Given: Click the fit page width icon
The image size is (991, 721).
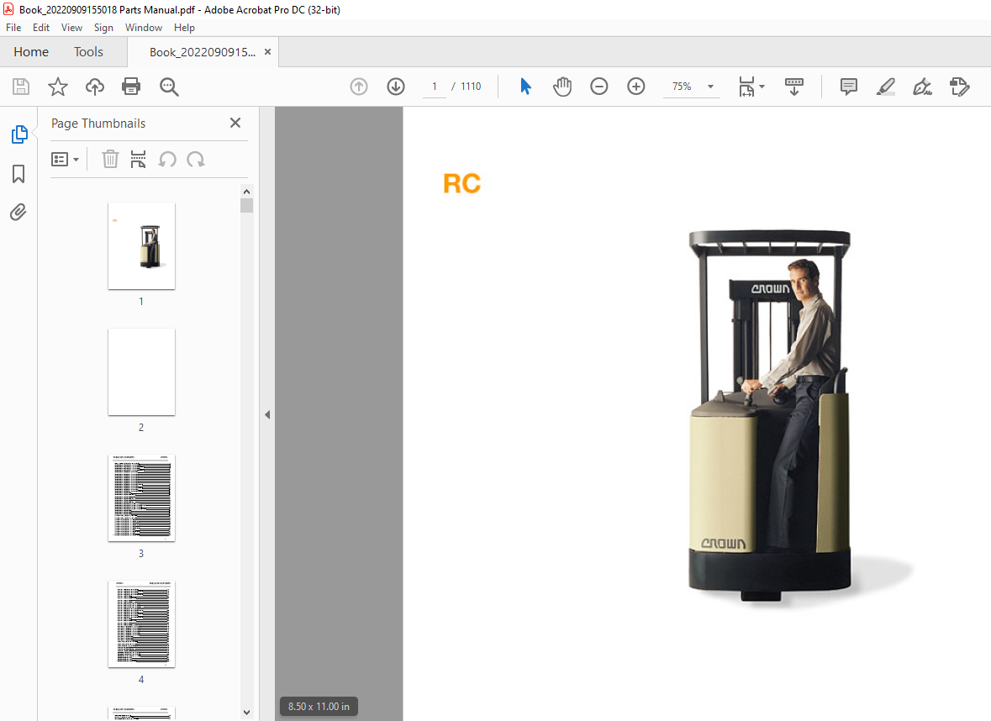Looking at the screenshot, I should point(746,87).
